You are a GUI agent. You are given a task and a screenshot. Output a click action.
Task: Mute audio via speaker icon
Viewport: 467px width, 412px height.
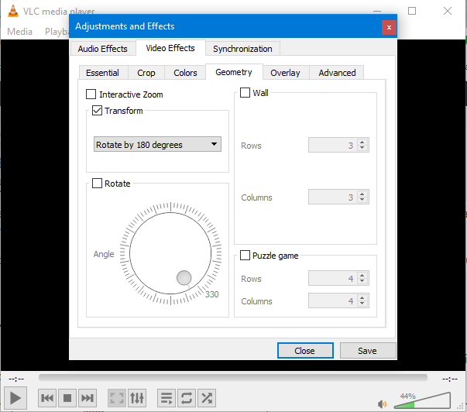click(382, 404)
